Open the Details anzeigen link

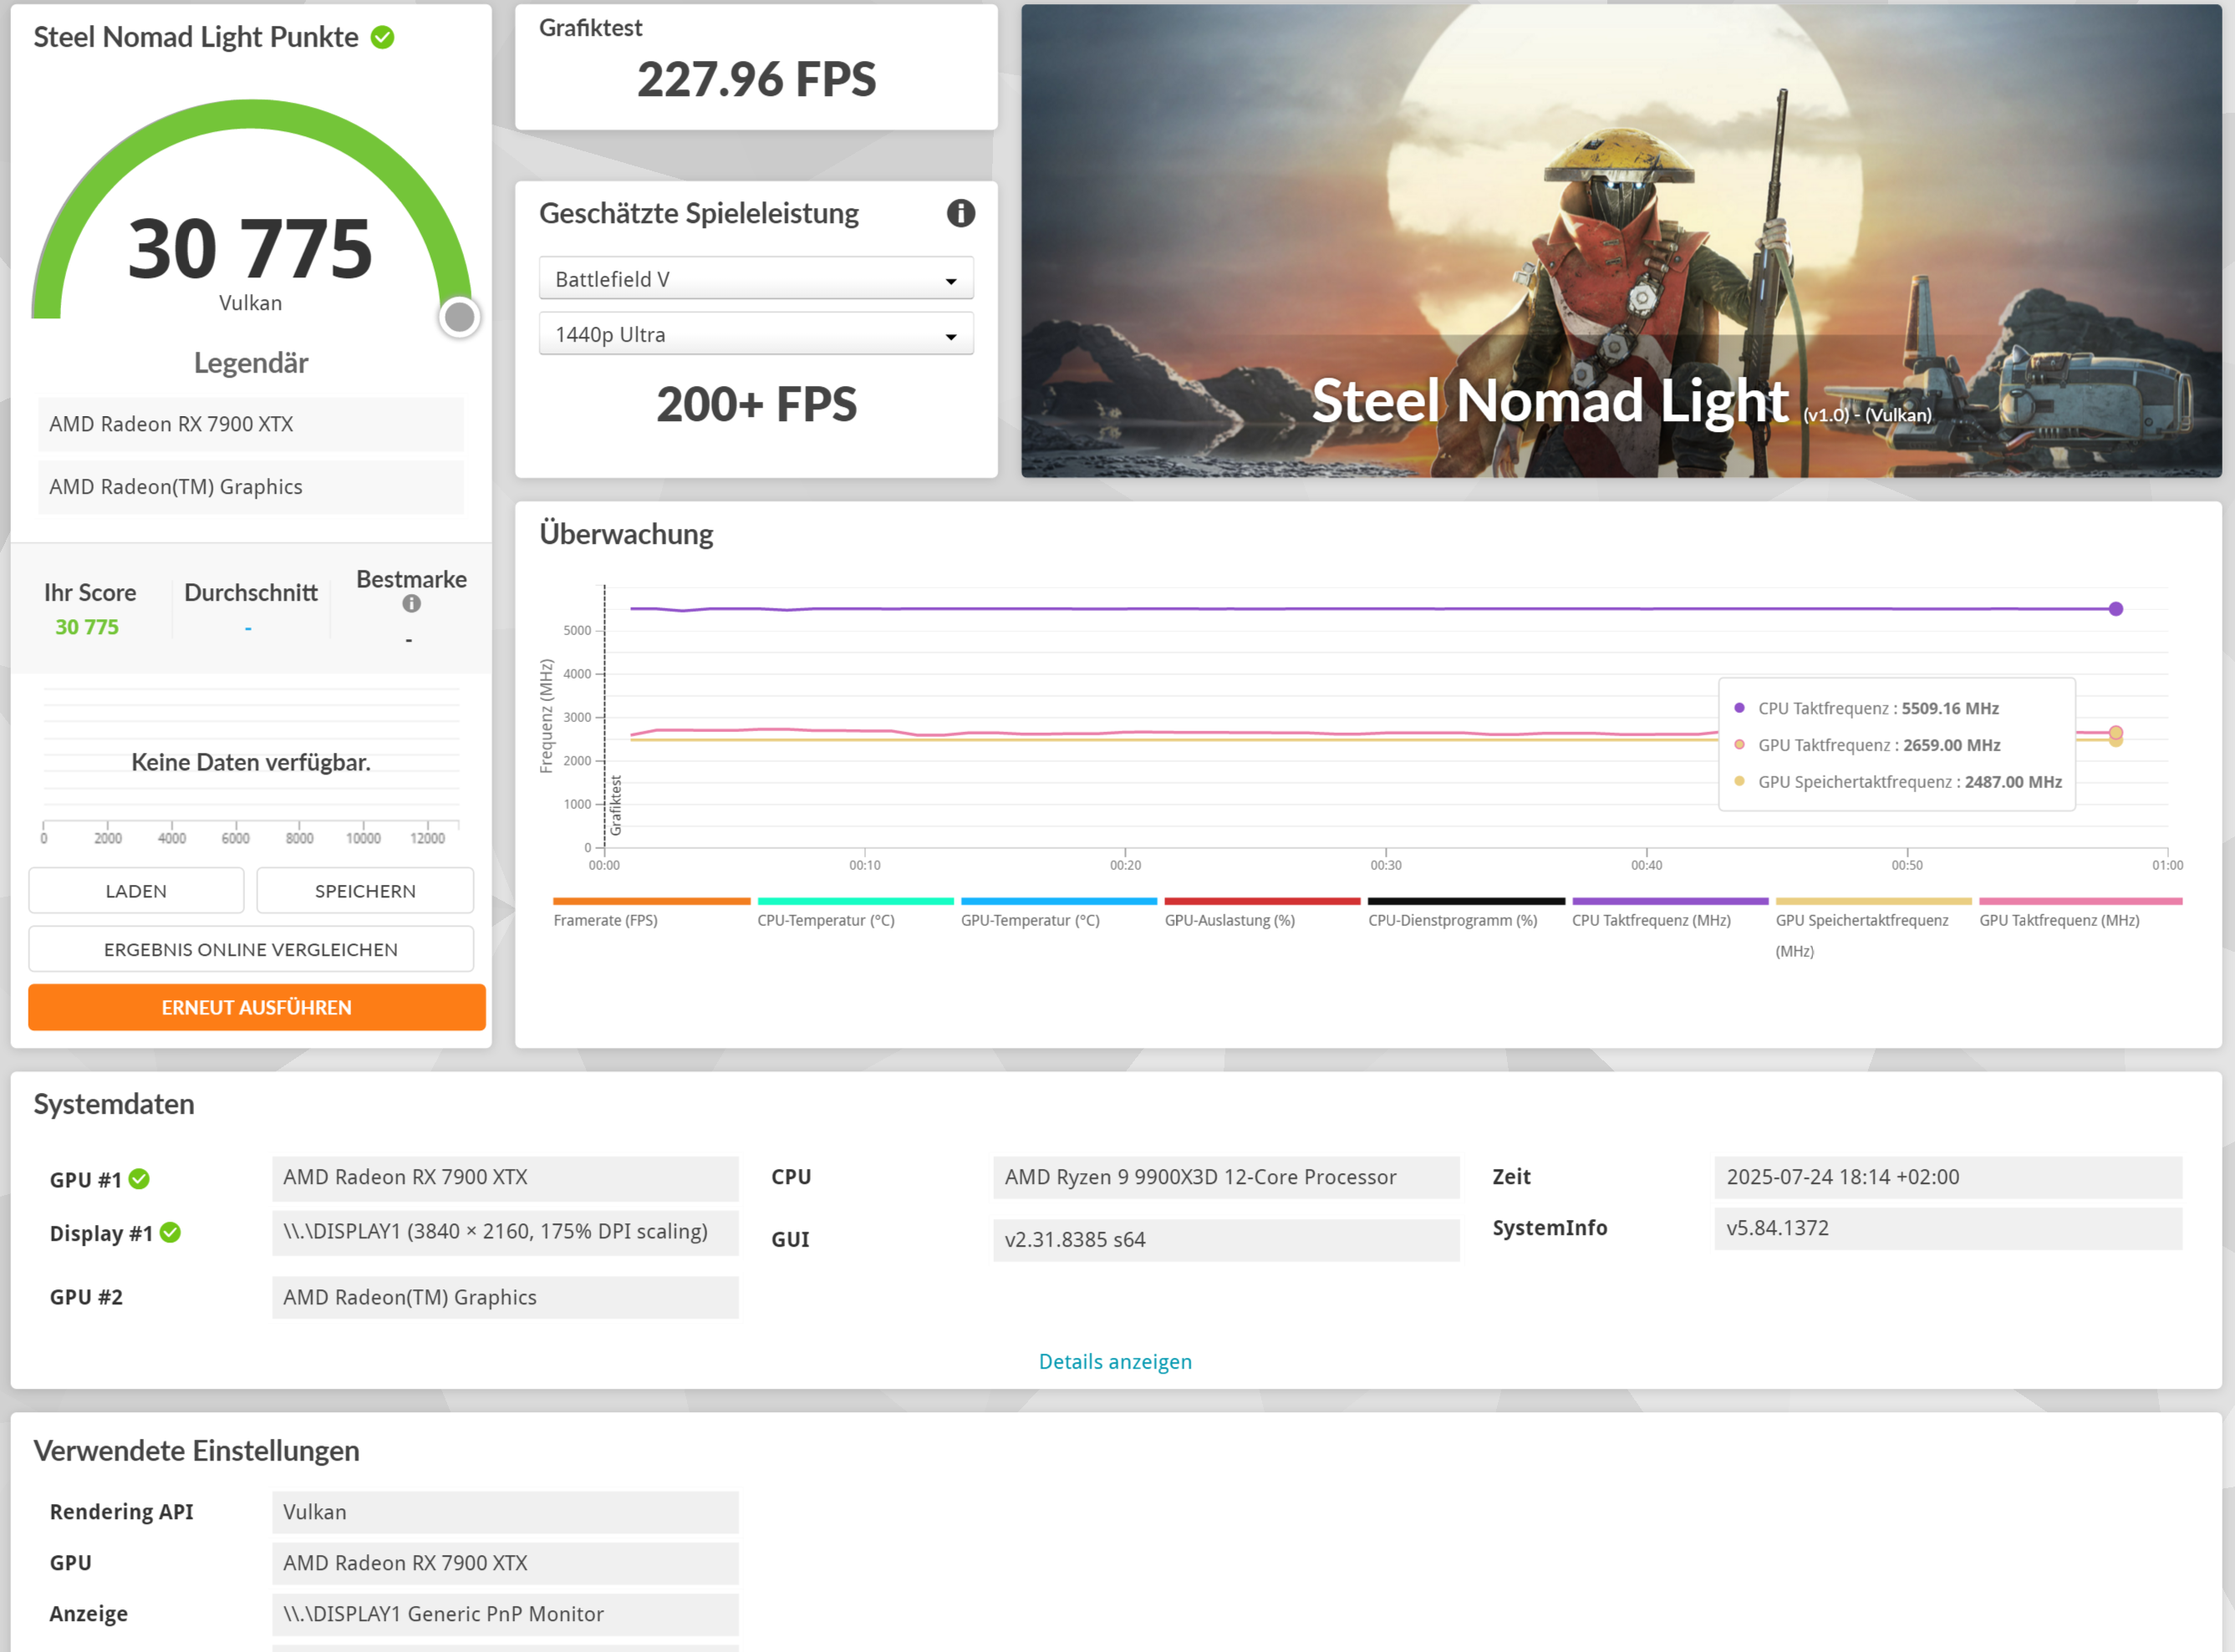click(x=1115, y=1362)
